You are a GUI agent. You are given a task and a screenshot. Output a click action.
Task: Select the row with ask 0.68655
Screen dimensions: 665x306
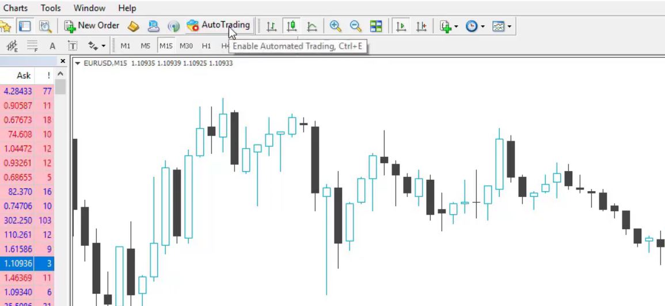click(x=27, y=177)
